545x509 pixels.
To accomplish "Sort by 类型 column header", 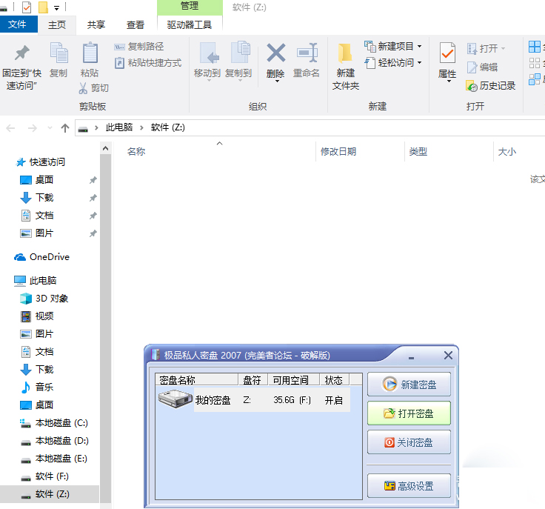I will [418, 152].
